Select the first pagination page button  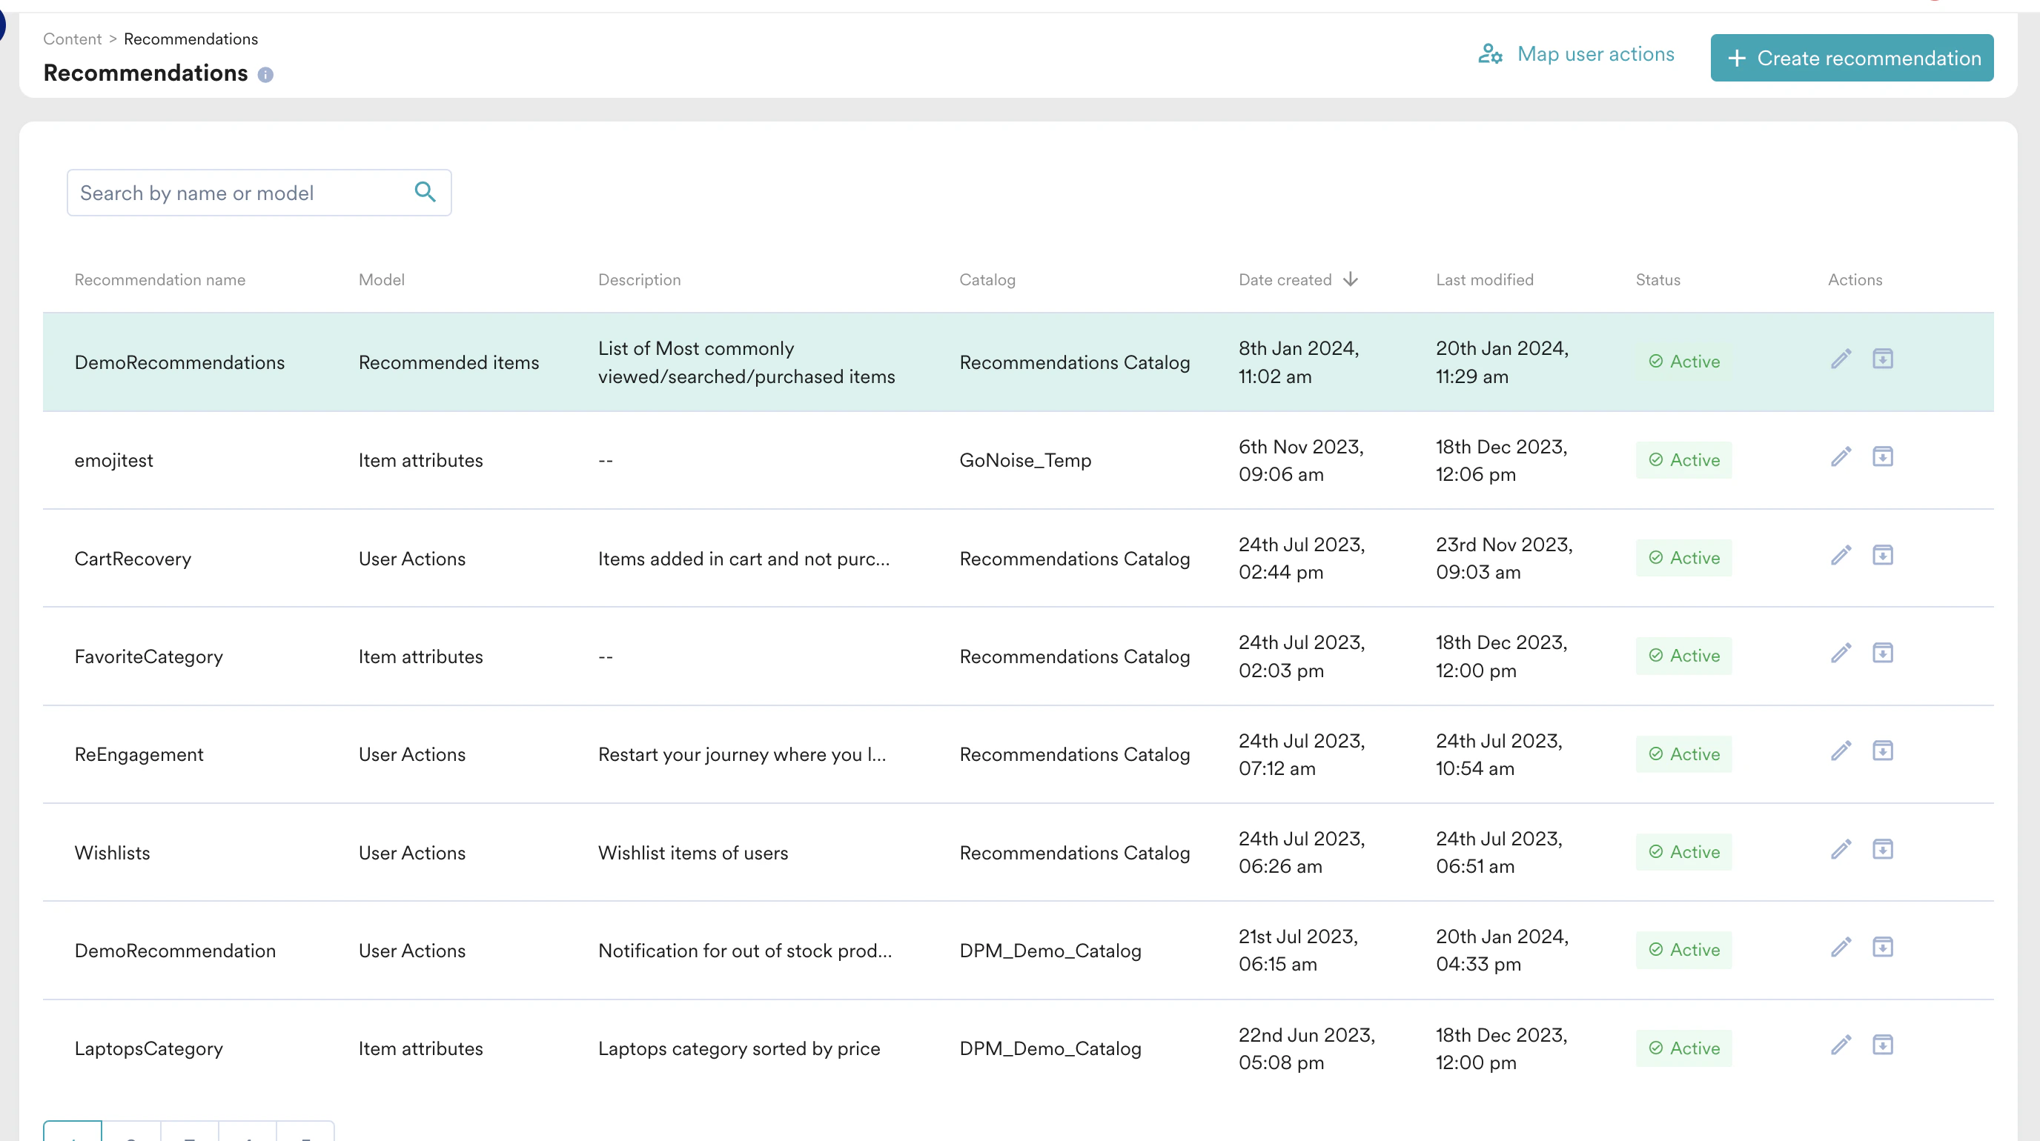(x=73, y=1133)
